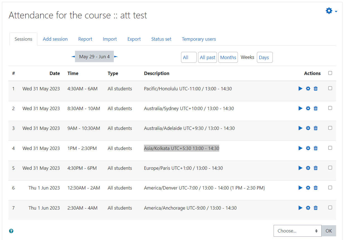Screen dimensions: 345x240
Task: Edit the Europe/Paris session settings
Action: coord(308,168)
